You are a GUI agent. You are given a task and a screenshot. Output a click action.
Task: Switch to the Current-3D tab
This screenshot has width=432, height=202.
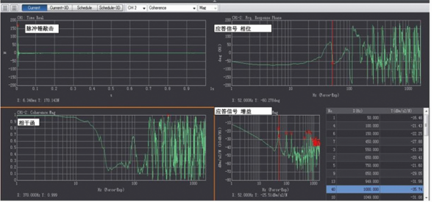coord(60,8)
